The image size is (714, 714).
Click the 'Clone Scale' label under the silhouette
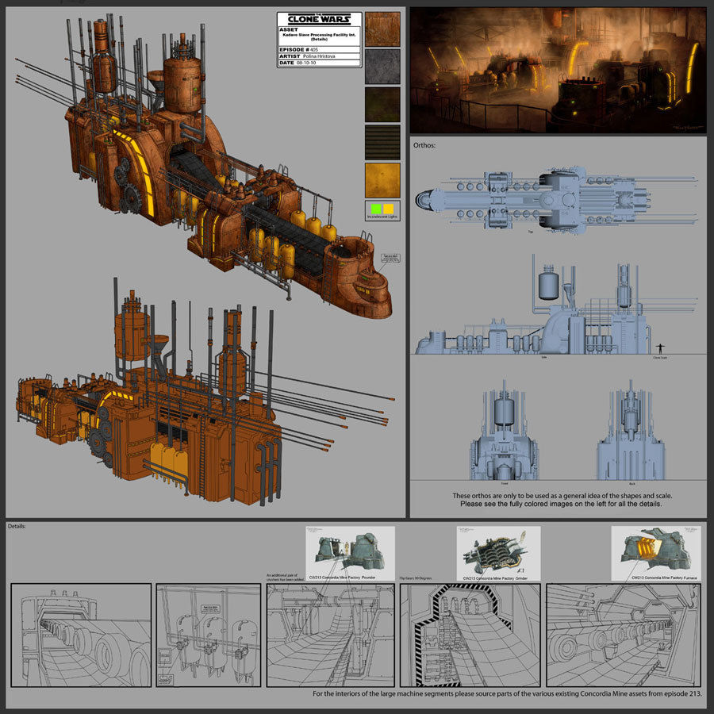click(660, 358)
